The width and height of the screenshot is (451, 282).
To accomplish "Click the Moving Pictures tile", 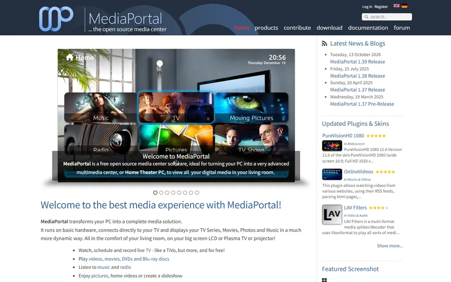I will 251,107.
